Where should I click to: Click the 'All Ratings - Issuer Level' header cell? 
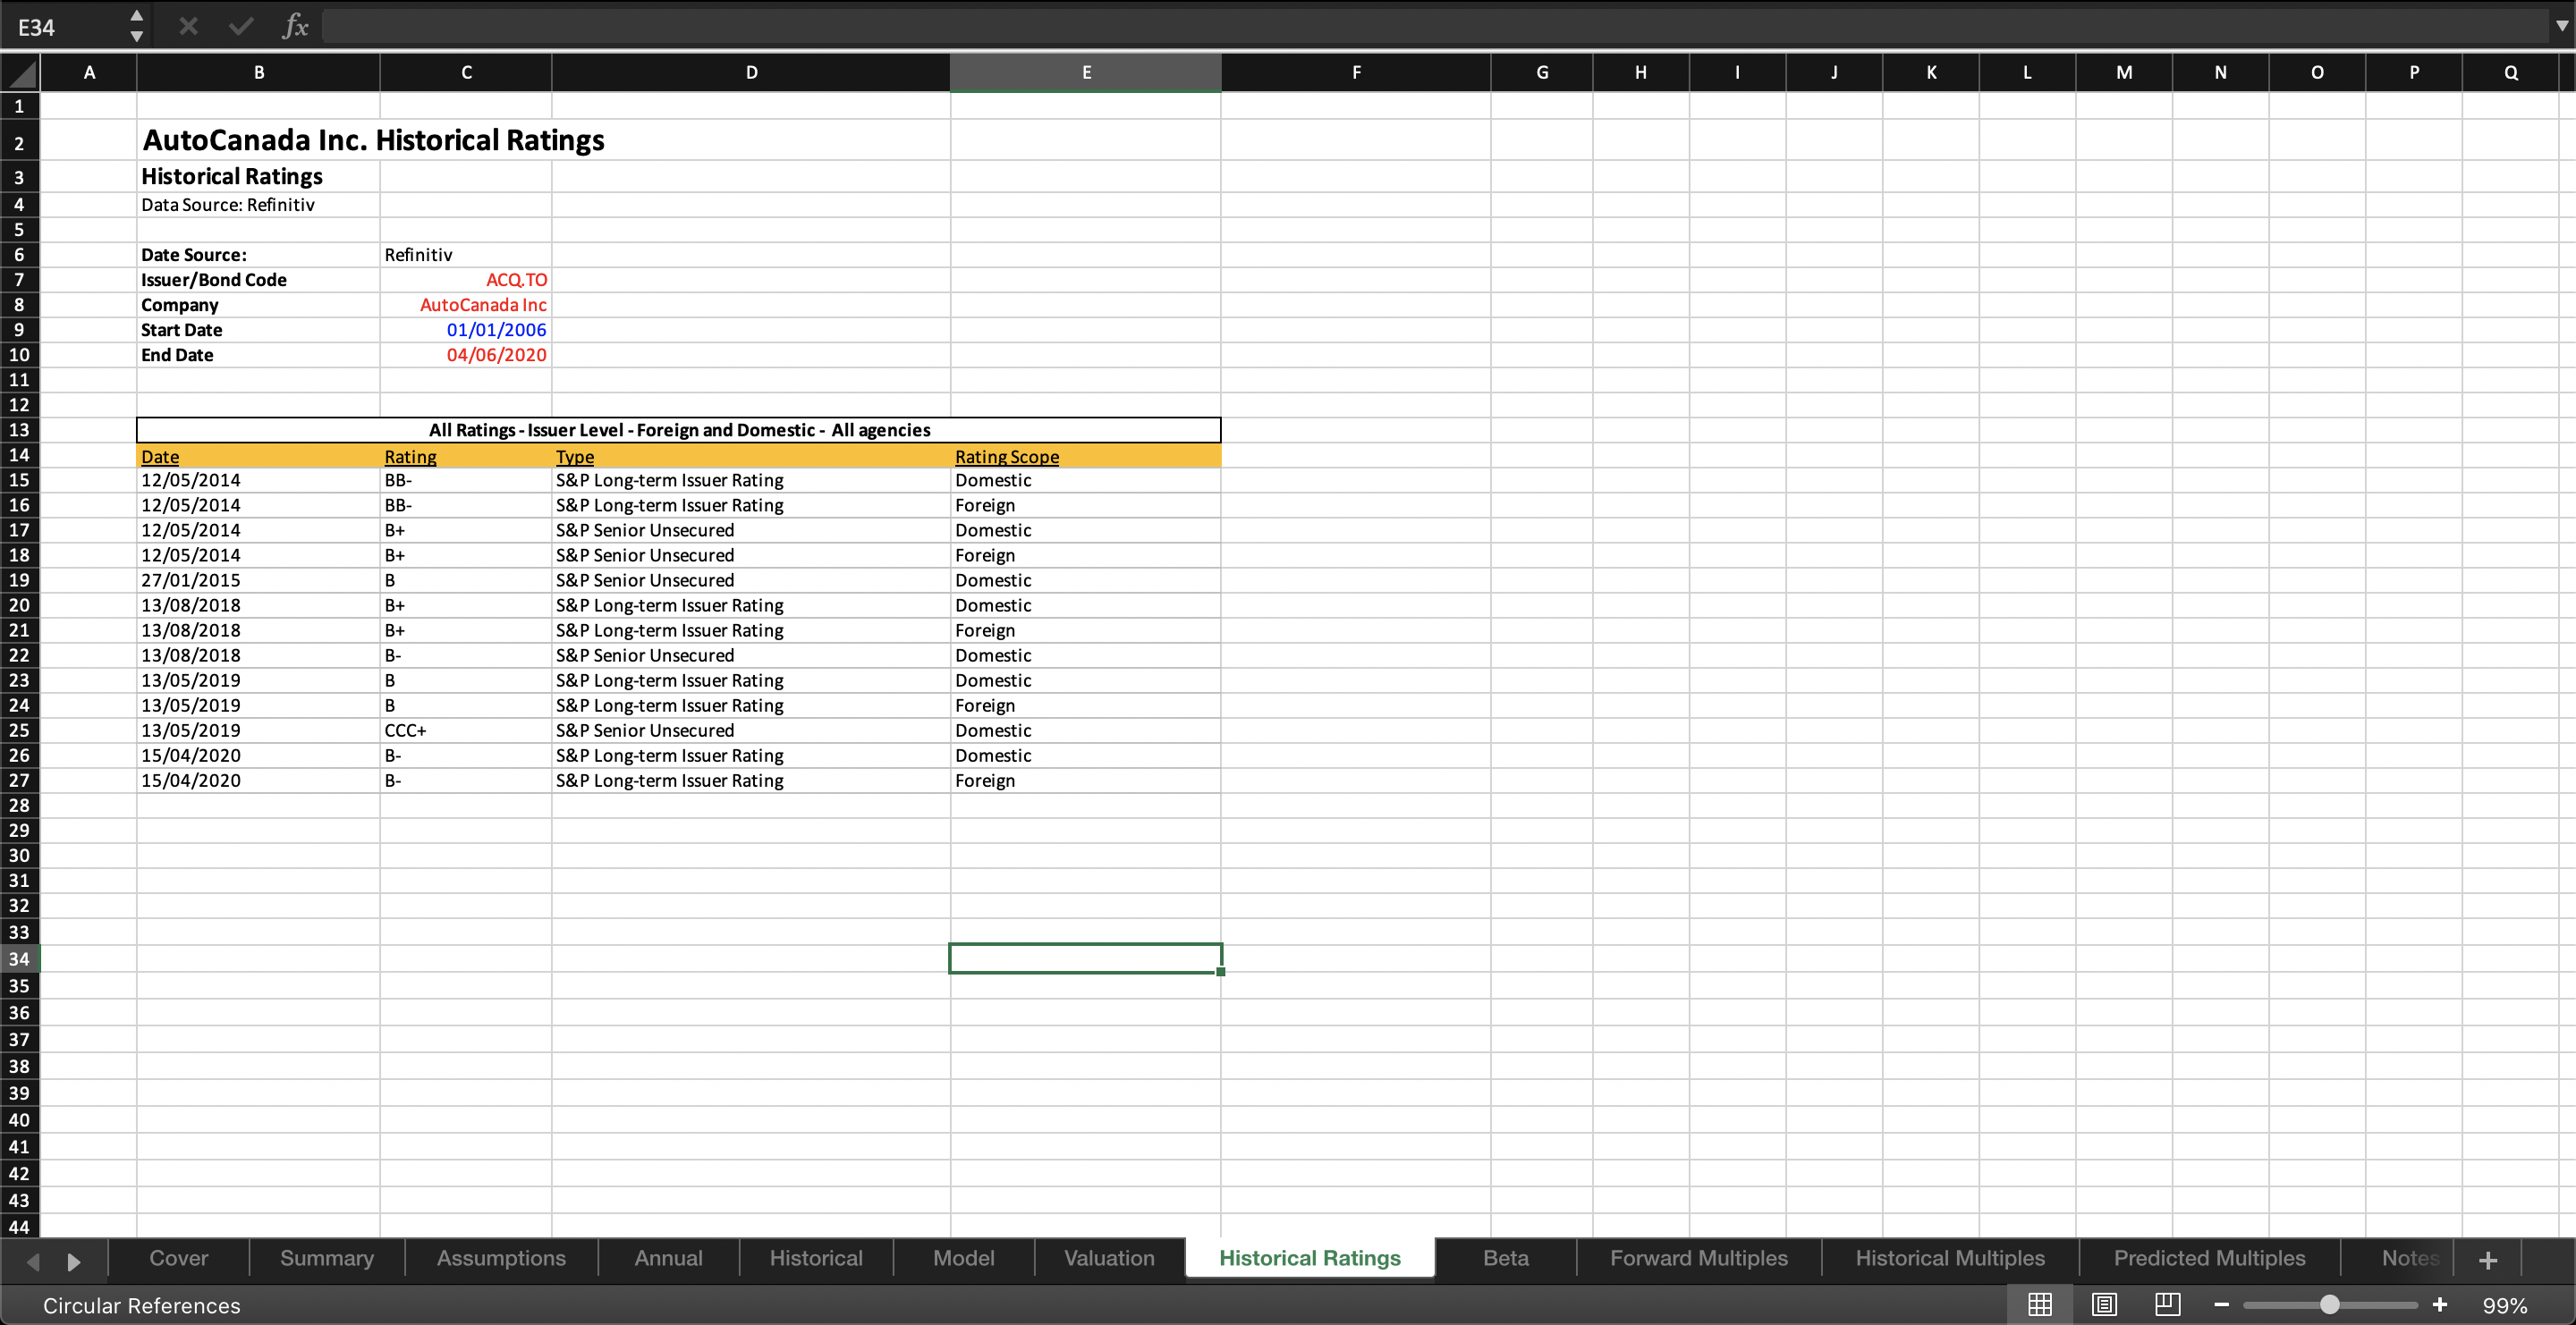click(x=679, y=431)
